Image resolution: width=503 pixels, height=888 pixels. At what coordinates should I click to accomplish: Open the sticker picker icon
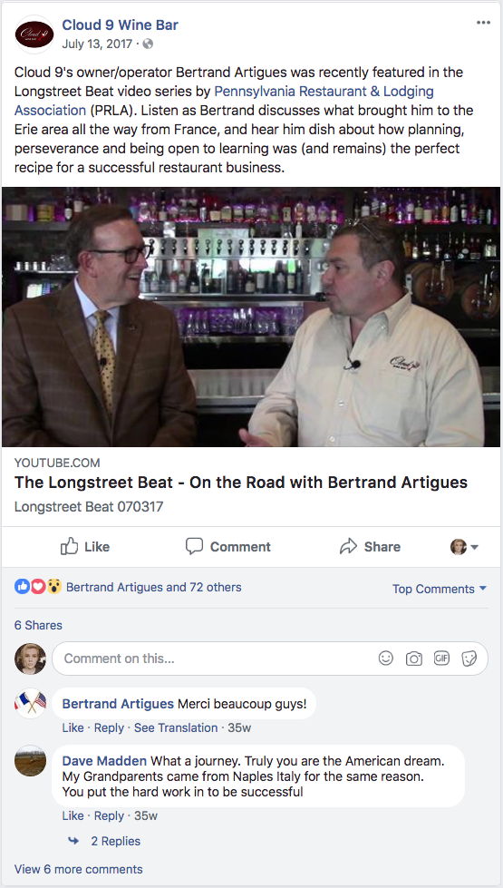(469, 659)
